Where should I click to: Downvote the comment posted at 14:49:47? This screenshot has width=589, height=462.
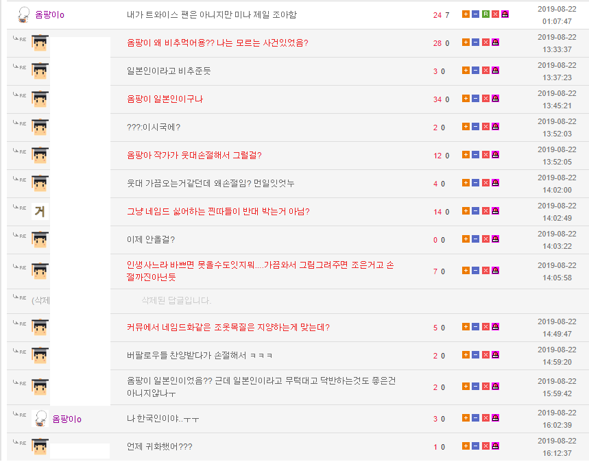pyautogui.click(x=475, y=327)
